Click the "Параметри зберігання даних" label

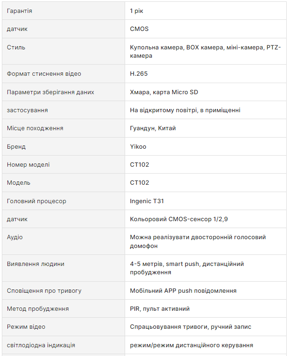click(50, 92)
